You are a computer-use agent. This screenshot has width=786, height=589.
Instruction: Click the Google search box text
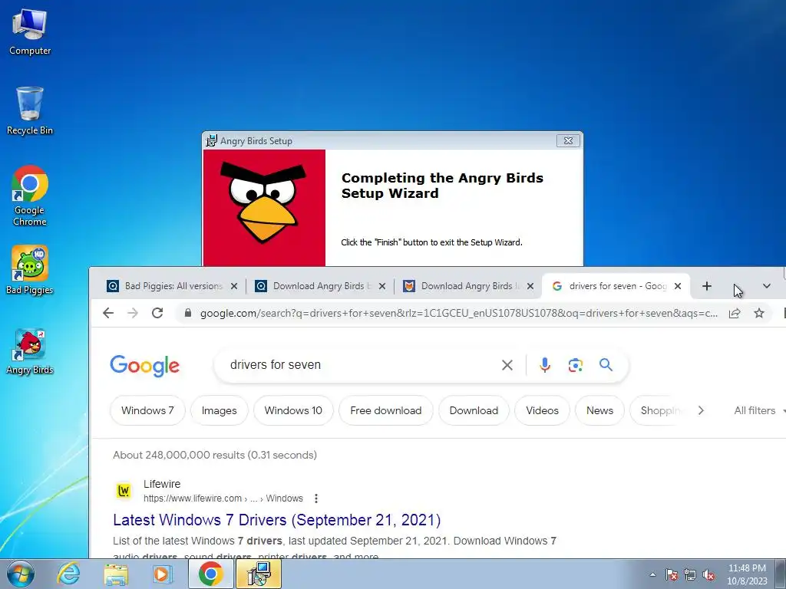click(x=276, y=364)
